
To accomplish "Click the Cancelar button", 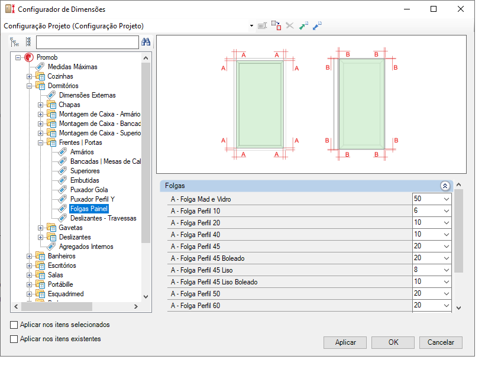I will click(441, 342).
